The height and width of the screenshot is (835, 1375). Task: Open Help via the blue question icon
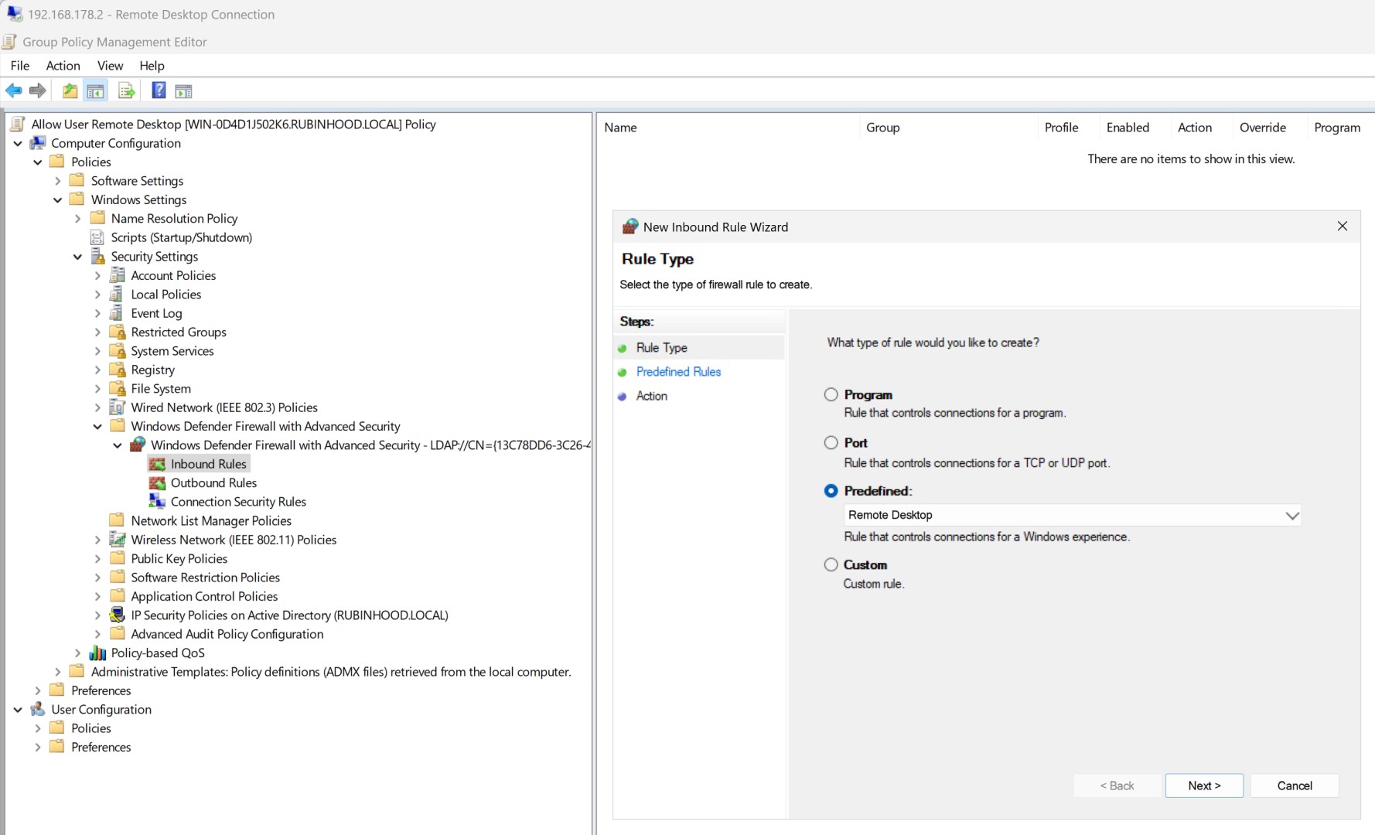coord(159,90)
